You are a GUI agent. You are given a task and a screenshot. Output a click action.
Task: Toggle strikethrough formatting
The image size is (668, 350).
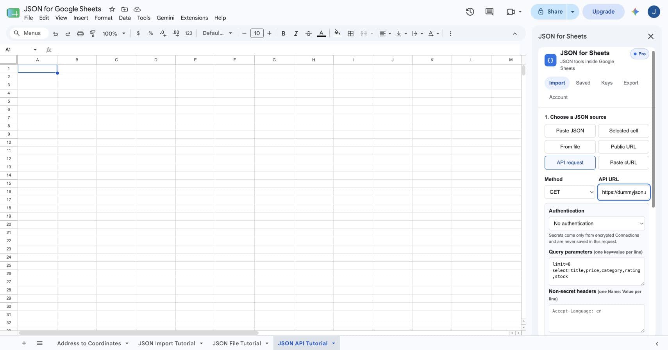[309, 34]
